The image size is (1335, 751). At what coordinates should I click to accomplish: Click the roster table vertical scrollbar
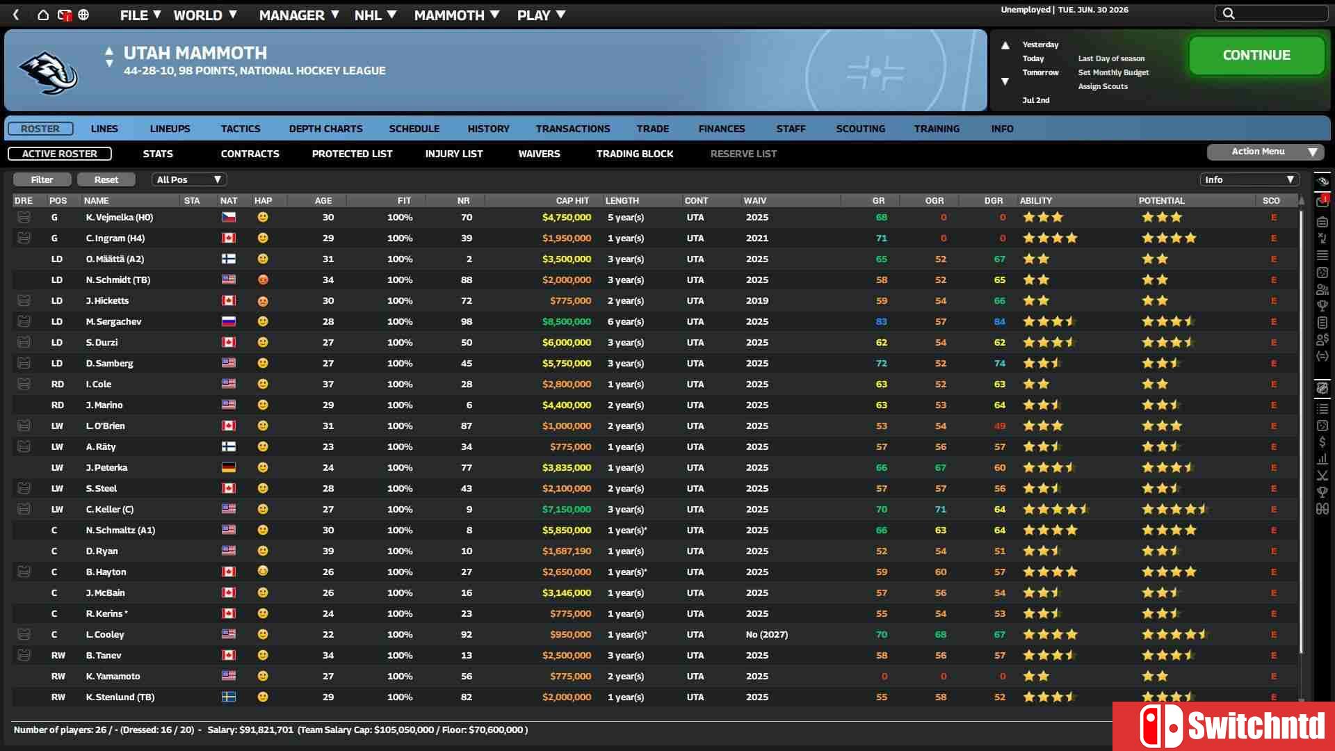point(1301,431)
